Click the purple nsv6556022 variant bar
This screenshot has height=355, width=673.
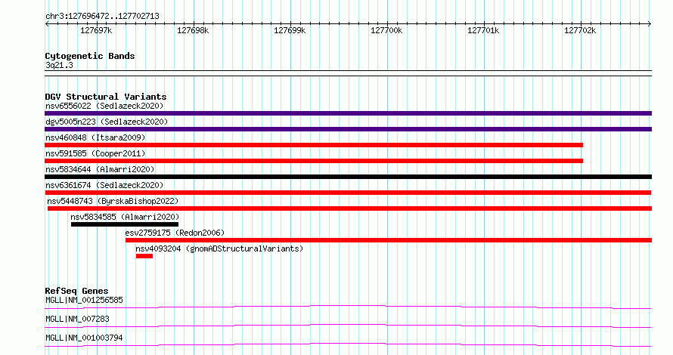click(348, 113)
